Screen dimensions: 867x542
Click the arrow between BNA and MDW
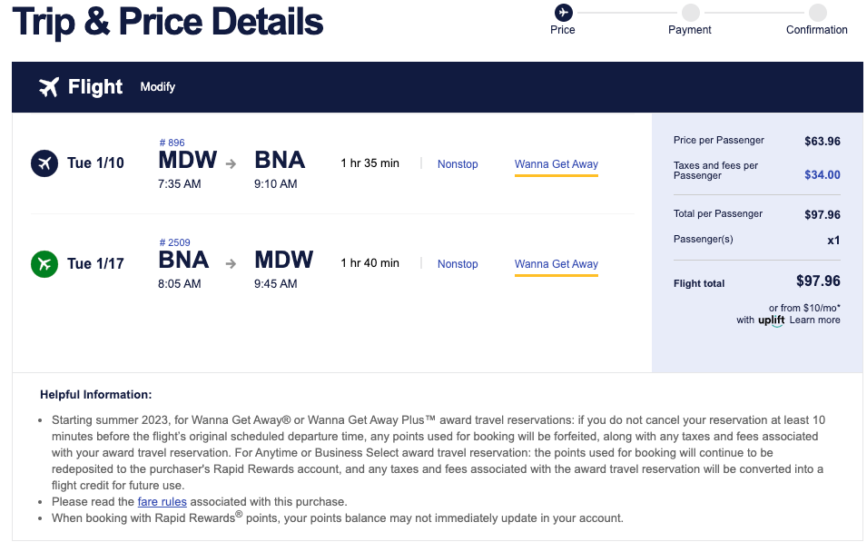point(232,264)
